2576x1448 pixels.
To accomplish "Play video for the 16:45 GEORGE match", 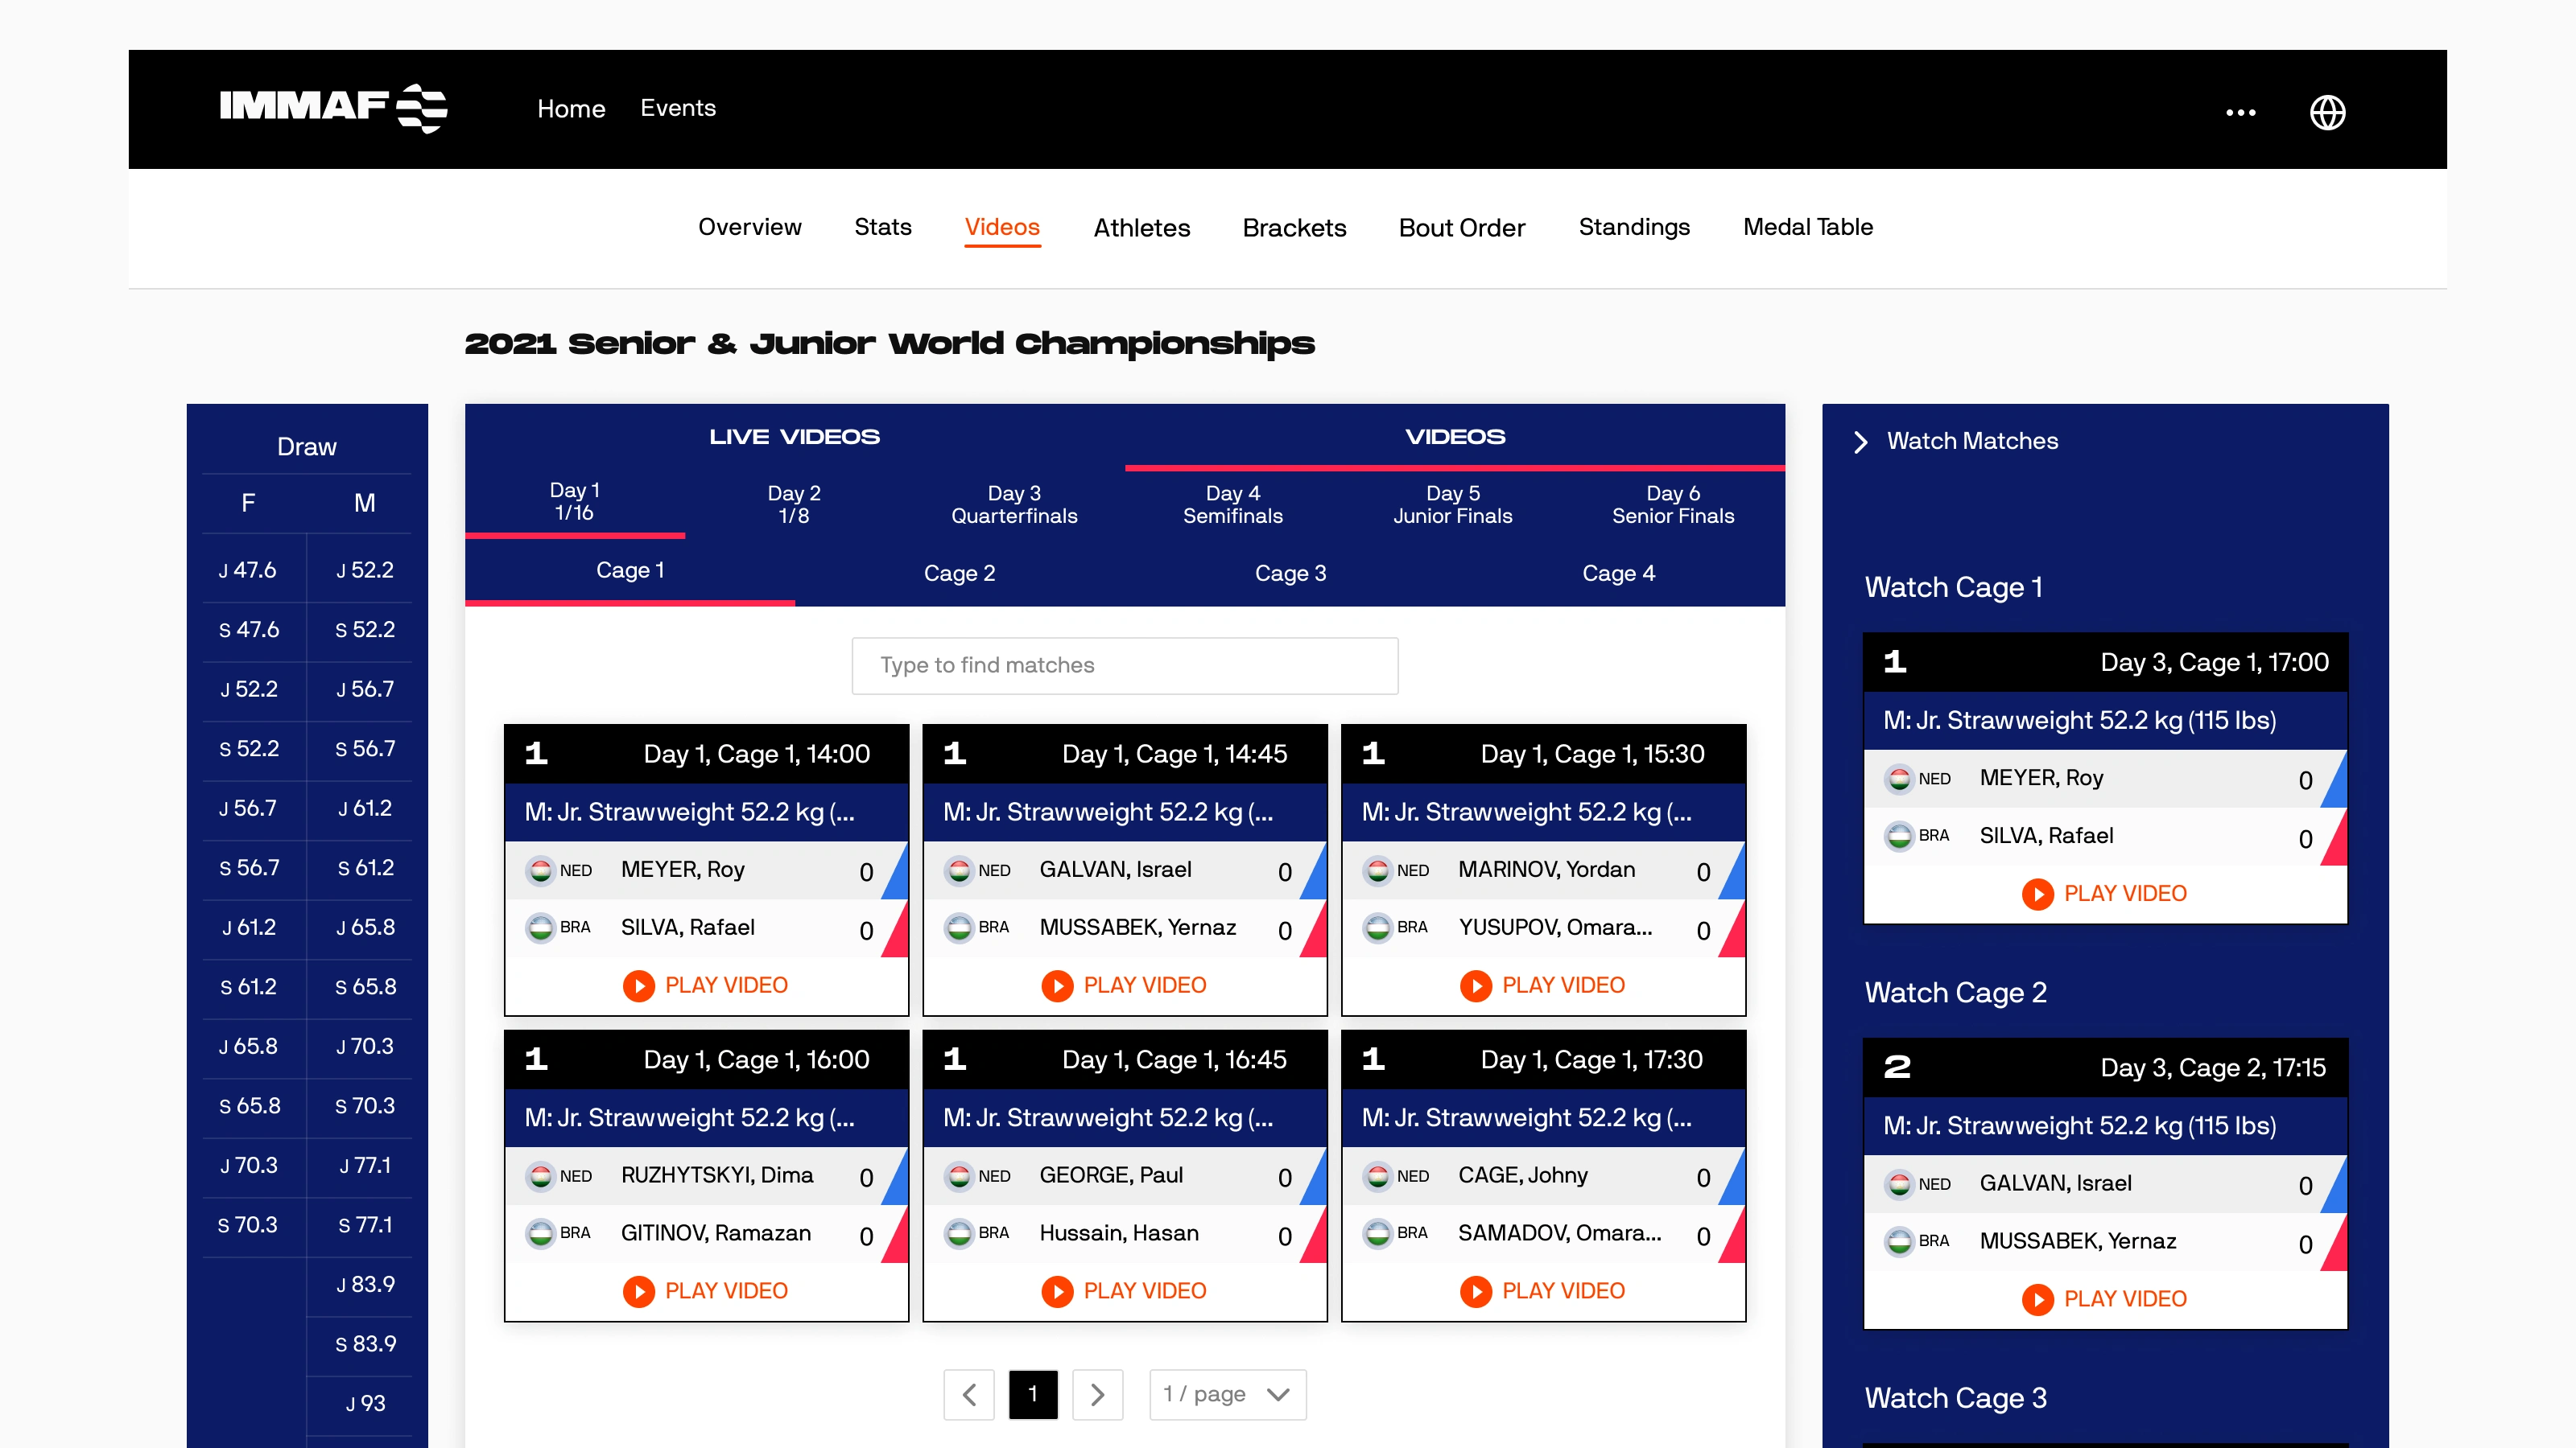I will [1124, 1291].
